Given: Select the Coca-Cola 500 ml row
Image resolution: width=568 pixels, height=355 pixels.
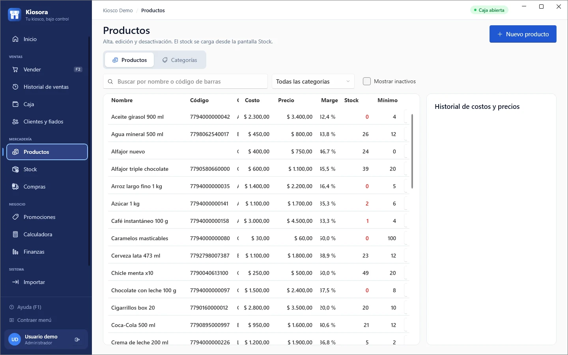Looking at the screenshot, I should click(258, 325).
